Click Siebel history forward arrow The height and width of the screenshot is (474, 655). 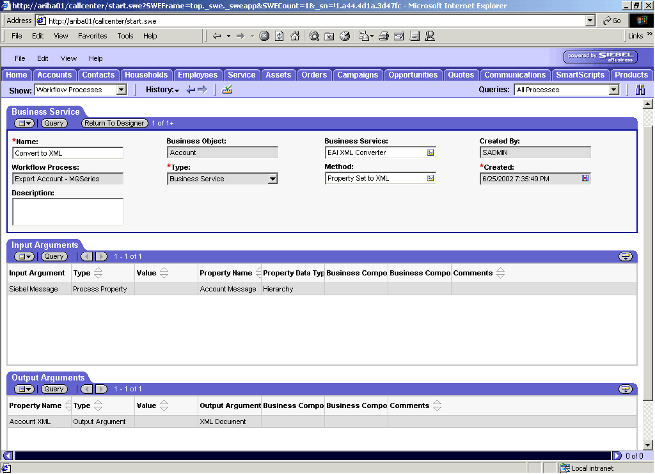(x=203, y=90)
